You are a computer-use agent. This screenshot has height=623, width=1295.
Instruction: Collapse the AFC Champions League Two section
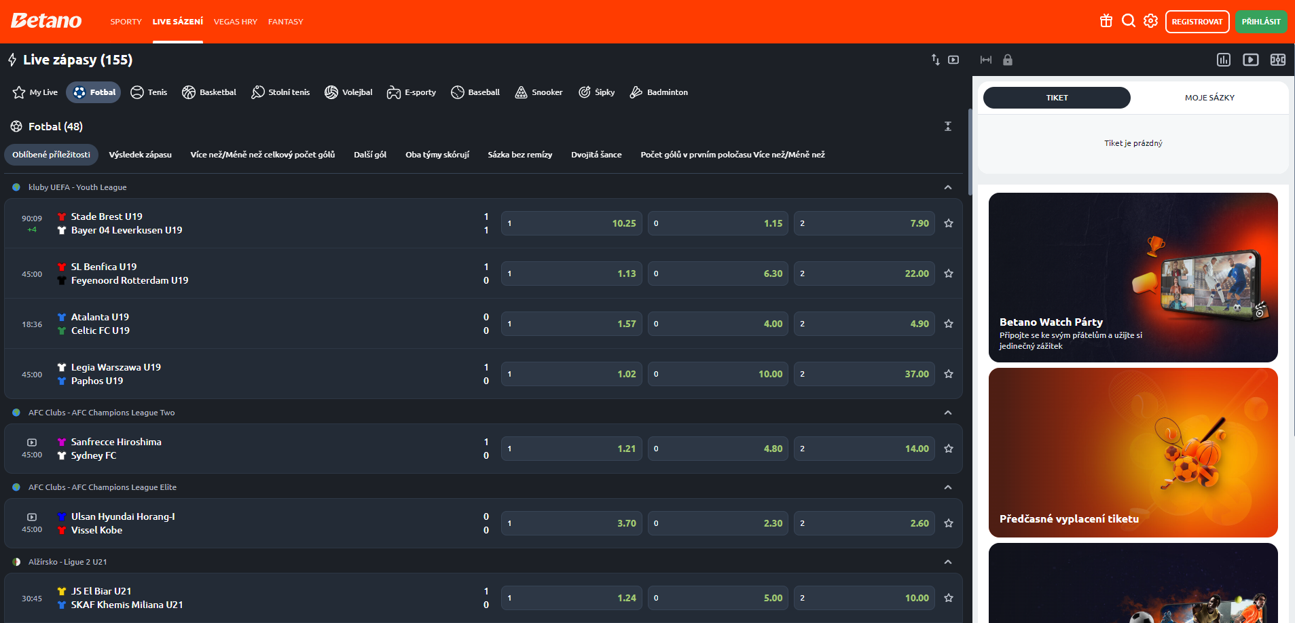[x=948, y=413]
